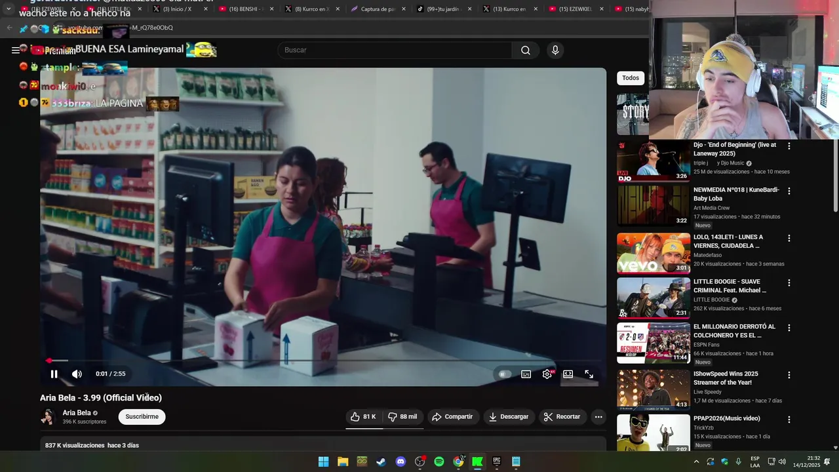Viewport: 839px width, 472px height.
Task: Click the video progress bar
Action: (x=323, y=361)
